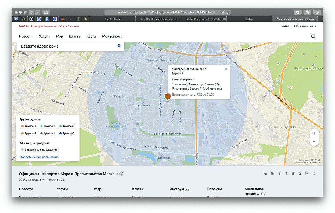Go back with Safari's back arrow

tap(31, 12)
